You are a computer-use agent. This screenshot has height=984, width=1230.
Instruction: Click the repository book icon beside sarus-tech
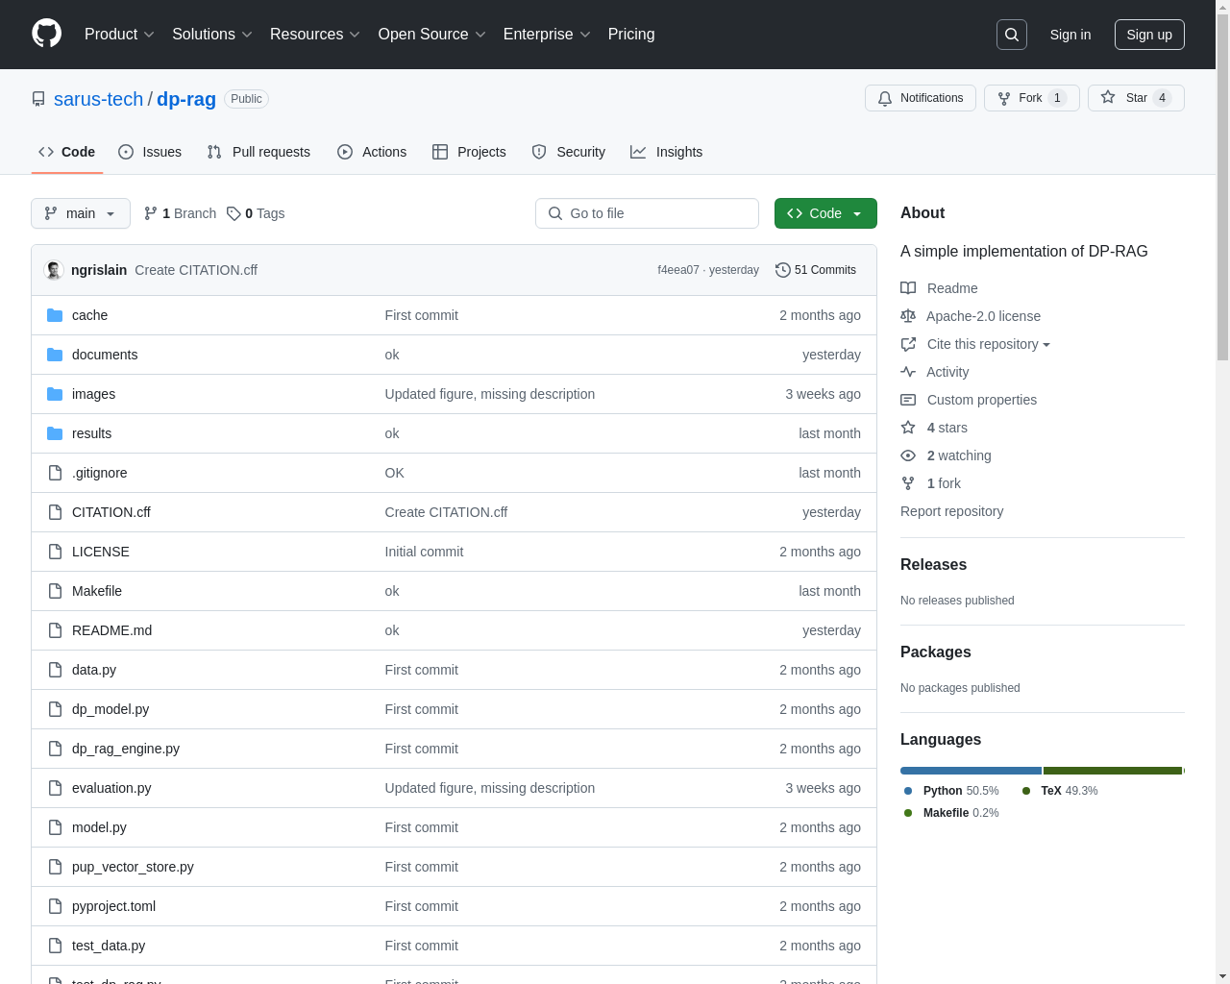pos(38,99)
